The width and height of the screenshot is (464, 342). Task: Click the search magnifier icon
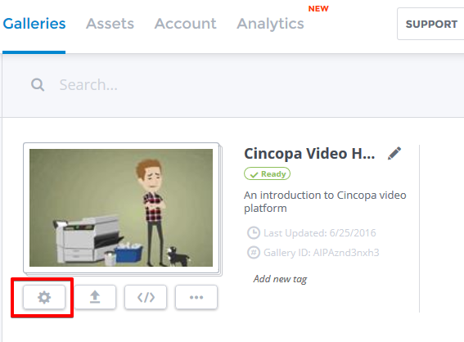[38, 85]
